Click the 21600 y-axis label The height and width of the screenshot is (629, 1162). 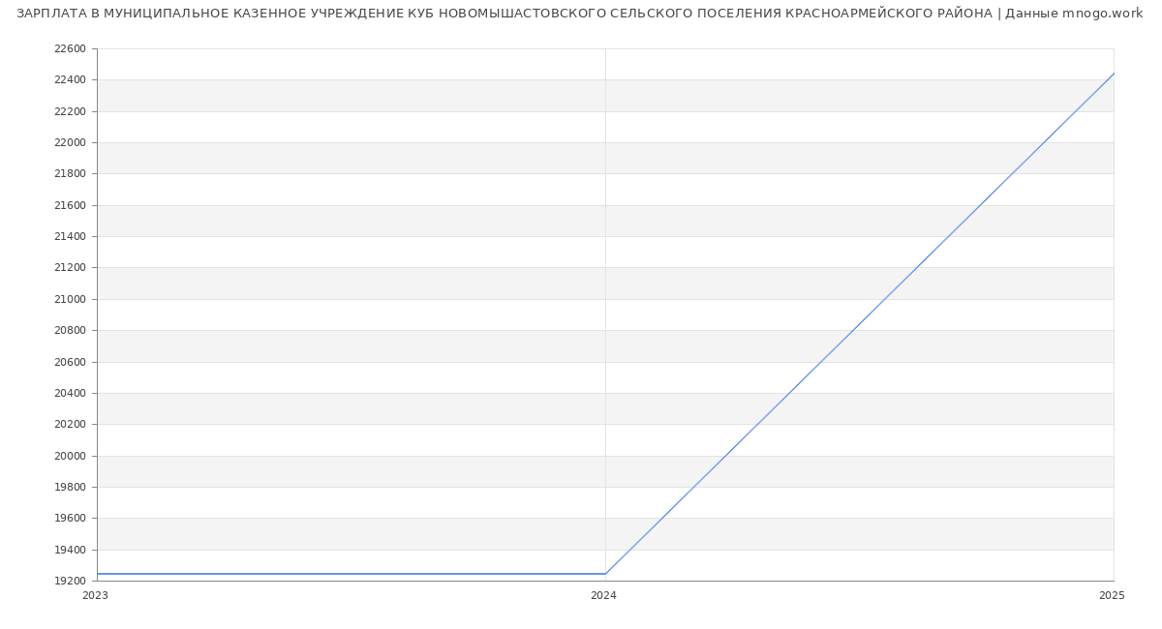(70, 205)
